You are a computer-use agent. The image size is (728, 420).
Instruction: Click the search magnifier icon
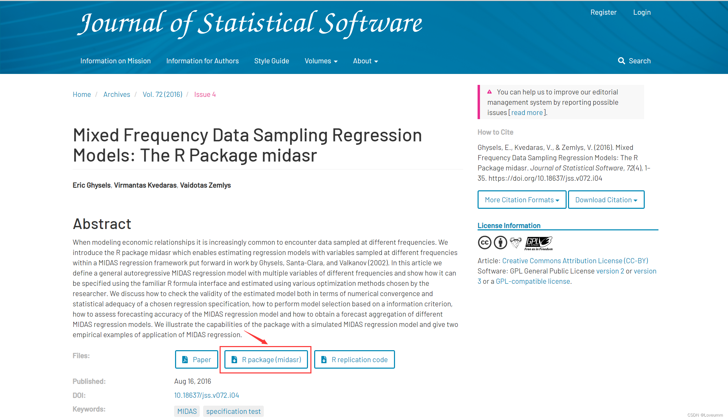[621, 61]
